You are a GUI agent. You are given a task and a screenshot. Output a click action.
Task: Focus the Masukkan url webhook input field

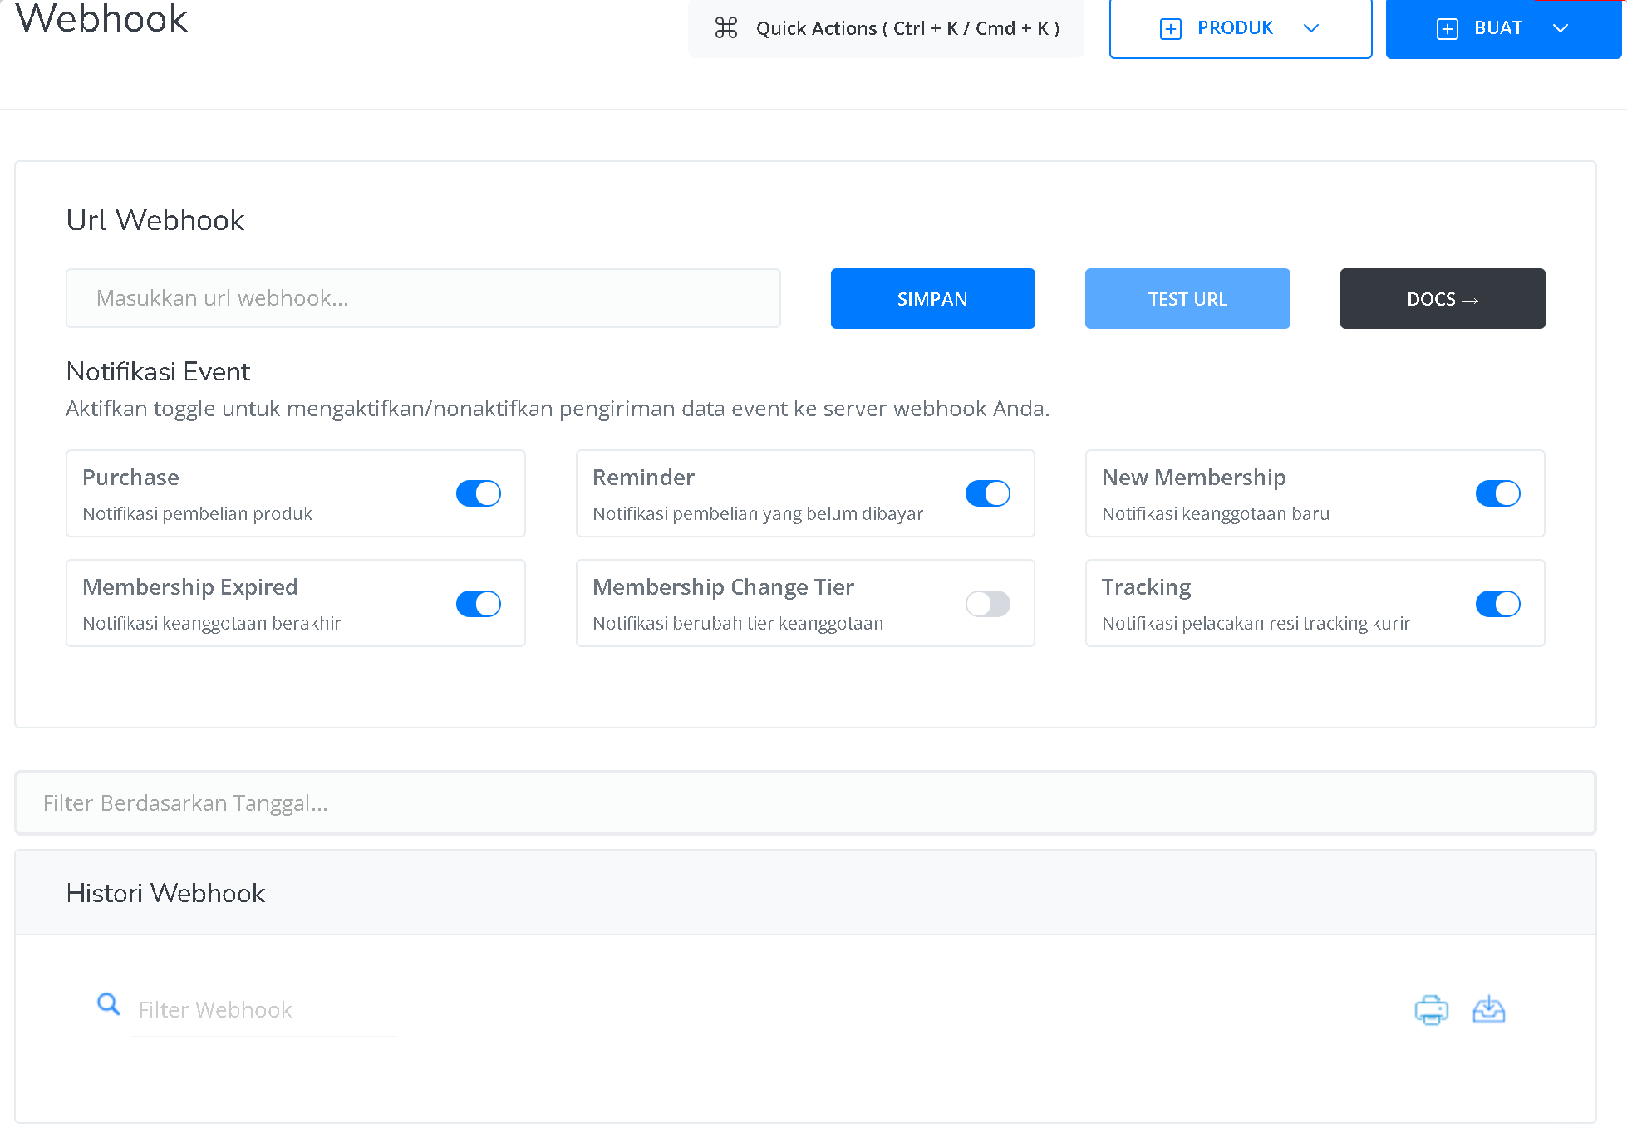[423, 298]
